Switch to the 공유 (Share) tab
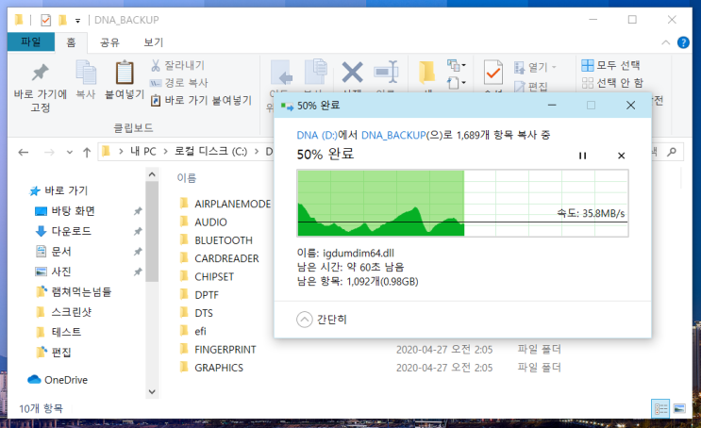Viewport: 701px width, 428px height. (x=109, y=42)
